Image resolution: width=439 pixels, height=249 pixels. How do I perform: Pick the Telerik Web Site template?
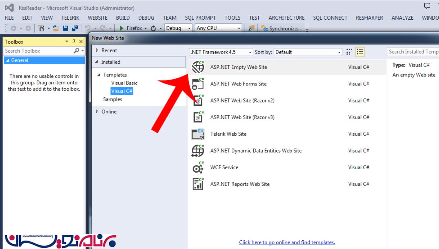point(228,134)
